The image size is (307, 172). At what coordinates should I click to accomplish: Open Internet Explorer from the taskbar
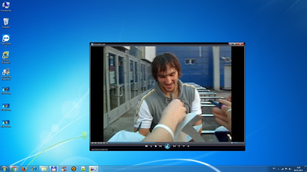(x=34, y=169)
